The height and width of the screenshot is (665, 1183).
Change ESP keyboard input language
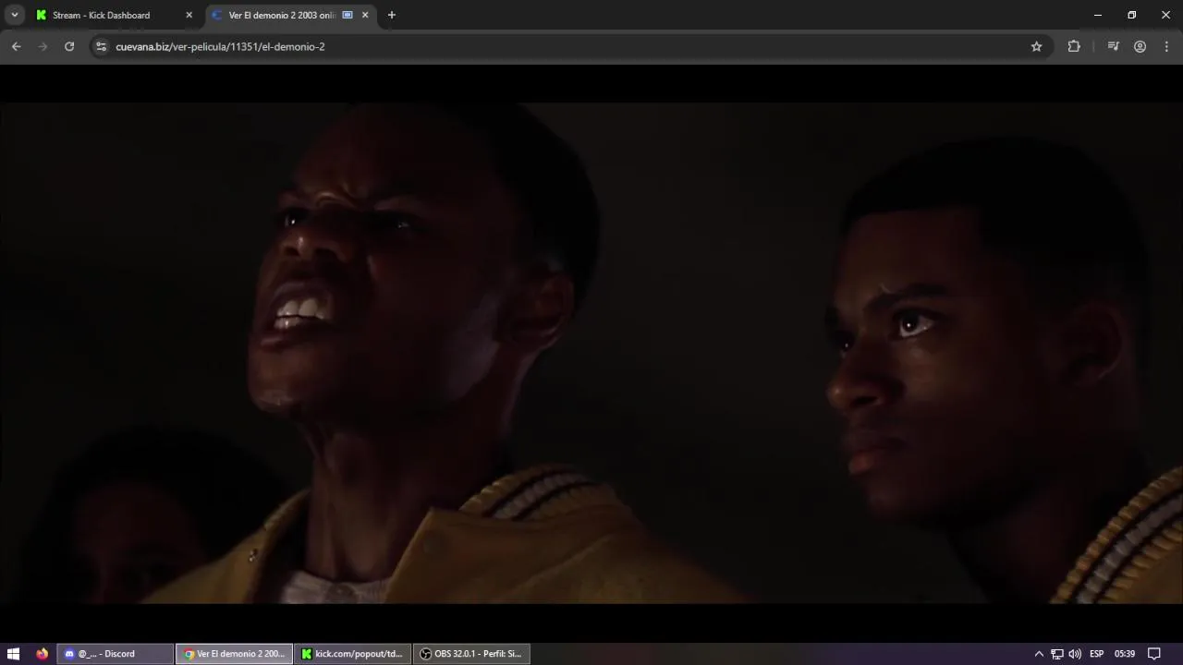pos(1097,654)
